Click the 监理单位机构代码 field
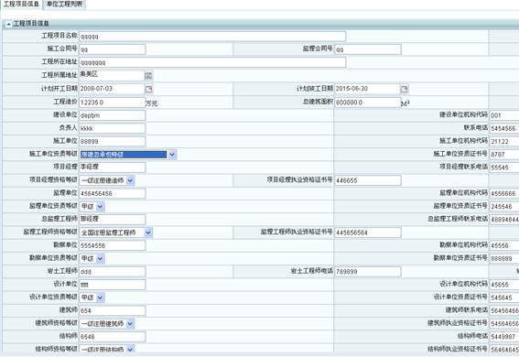This screenshot has height=357, width=519. [504, 193]
